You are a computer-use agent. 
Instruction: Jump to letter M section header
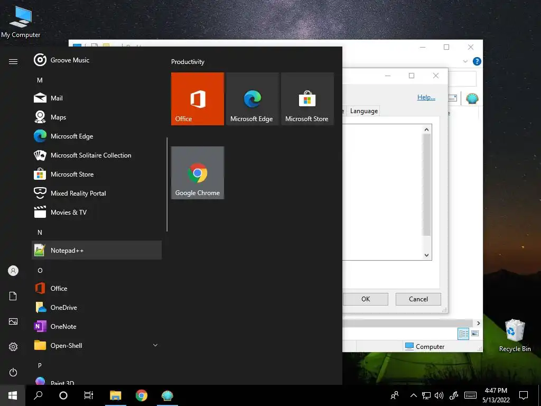tap(40, 80)
